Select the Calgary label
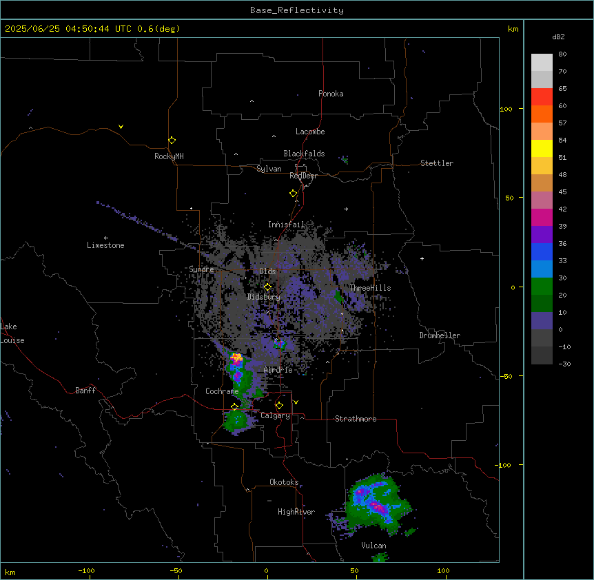Viewport: 594px width, 580px height. click(275, 415)
